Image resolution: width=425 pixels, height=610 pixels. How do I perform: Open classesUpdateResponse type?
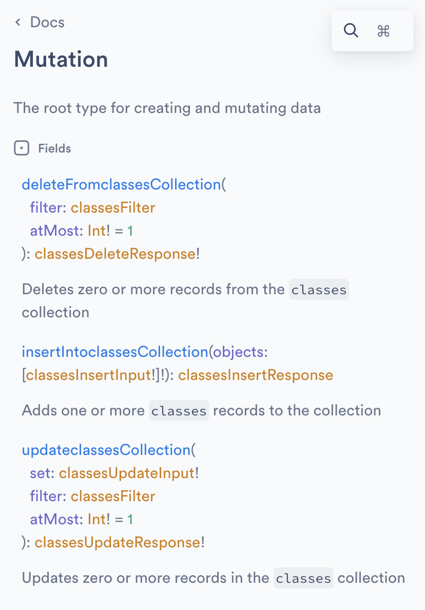click(x=118, y=542)
